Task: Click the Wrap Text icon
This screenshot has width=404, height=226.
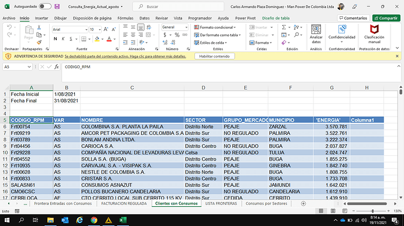Action: [x=149, y=27]
